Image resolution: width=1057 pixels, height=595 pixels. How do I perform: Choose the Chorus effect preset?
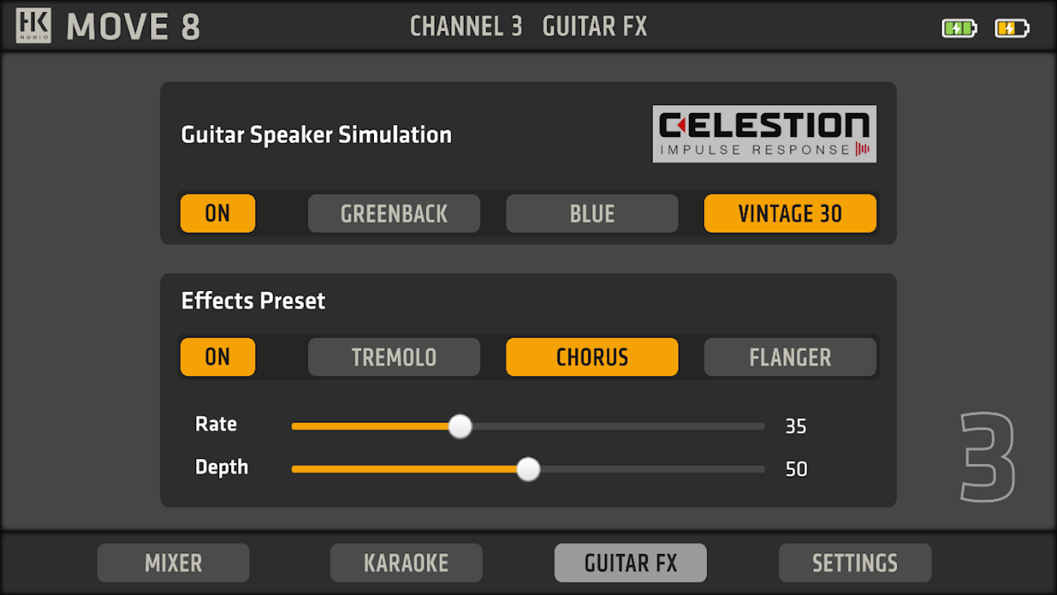[592, 357]
